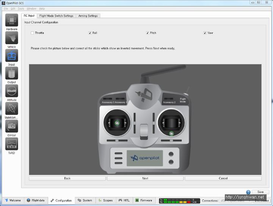Go to the Firmware workspace tab
The image size is (273, 206).
pos(144,200)
